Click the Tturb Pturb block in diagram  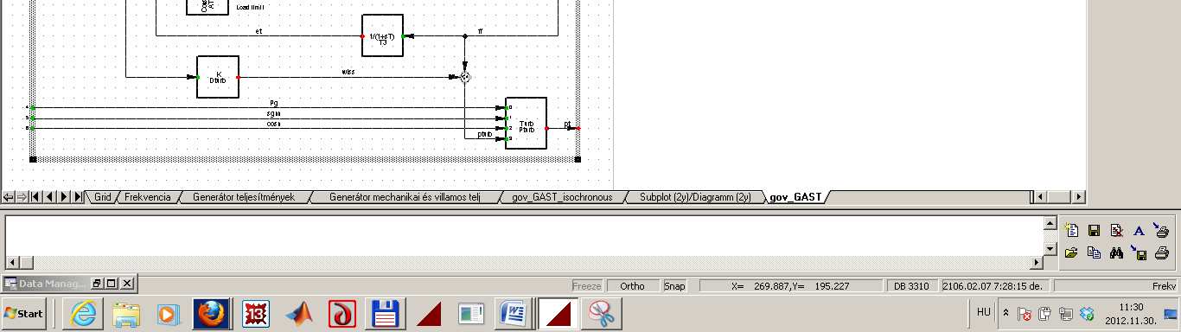tap(527, 124)
